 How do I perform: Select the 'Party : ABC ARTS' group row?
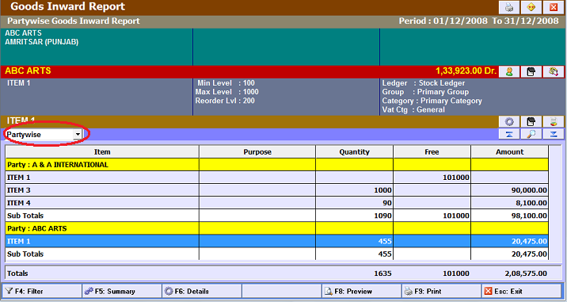(277, 228)
